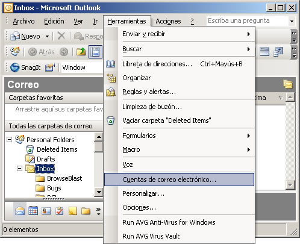This screenshot has width=300, height=244.
Task: Open the Folder List navigation icon
Action: click(86, 211)
